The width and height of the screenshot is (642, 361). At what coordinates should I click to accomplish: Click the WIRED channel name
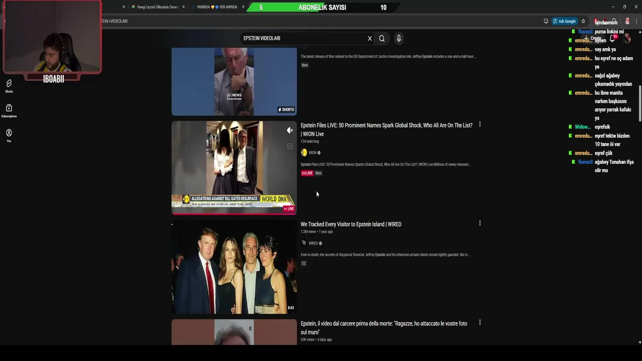[313, 243]
